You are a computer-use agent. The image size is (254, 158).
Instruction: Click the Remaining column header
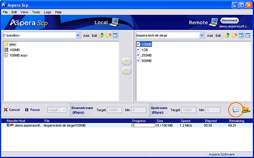(x=237, y=121)
